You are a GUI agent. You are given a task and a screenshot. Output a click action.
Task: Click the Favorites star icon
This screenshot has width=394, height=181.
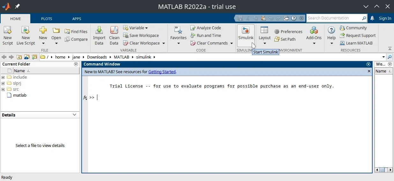click(178, 30)
